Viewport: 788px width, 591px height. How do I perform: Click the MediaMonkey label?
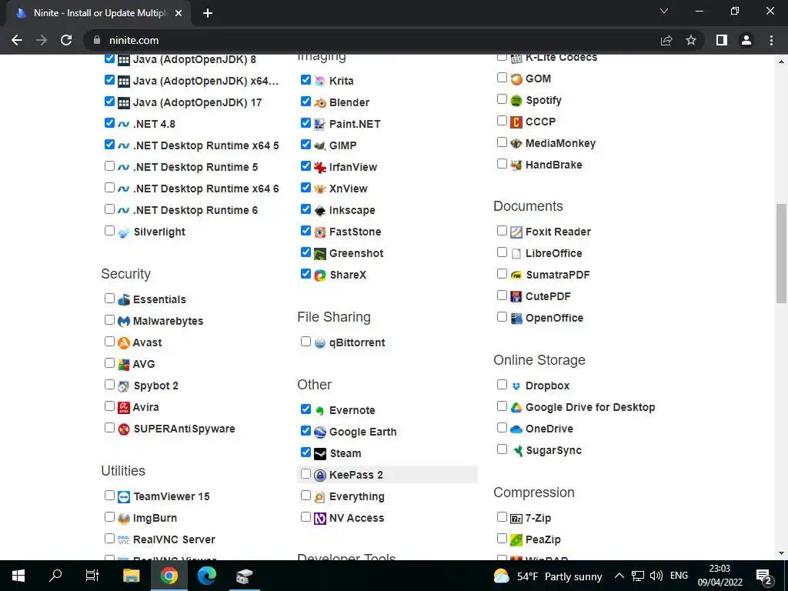pos(560,143)
